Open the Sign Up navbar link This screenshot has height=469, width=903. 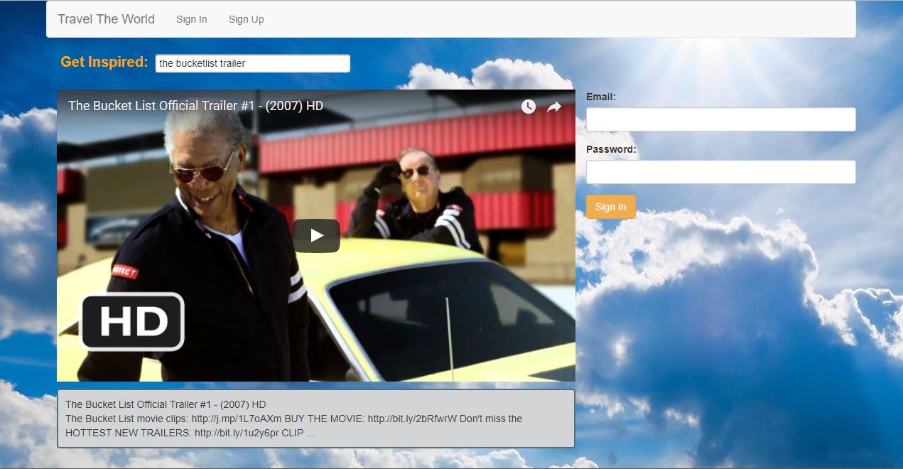click(x=246, y=19)
